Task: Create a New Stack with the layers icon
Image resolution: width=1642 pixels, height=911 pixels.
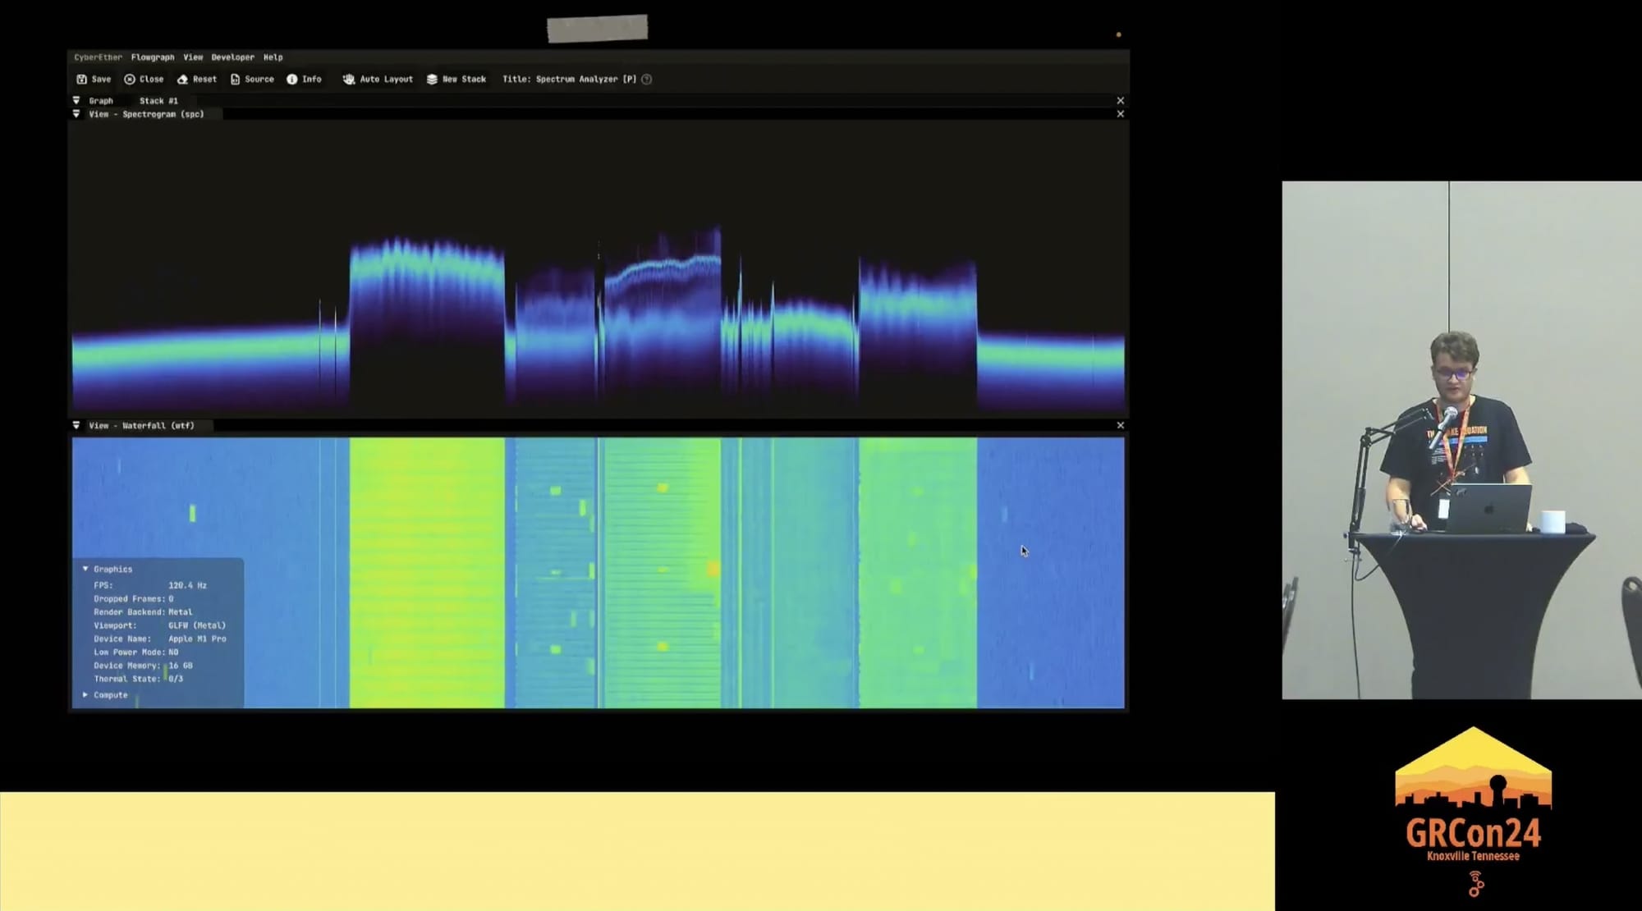Action: click(x=430, y=79)
